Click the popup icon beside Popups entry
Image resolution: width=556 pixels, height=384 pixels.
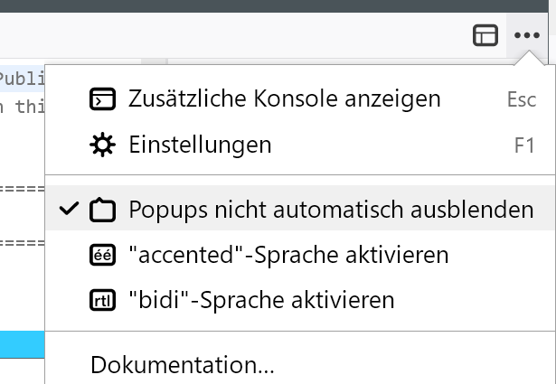coord(103,211)
